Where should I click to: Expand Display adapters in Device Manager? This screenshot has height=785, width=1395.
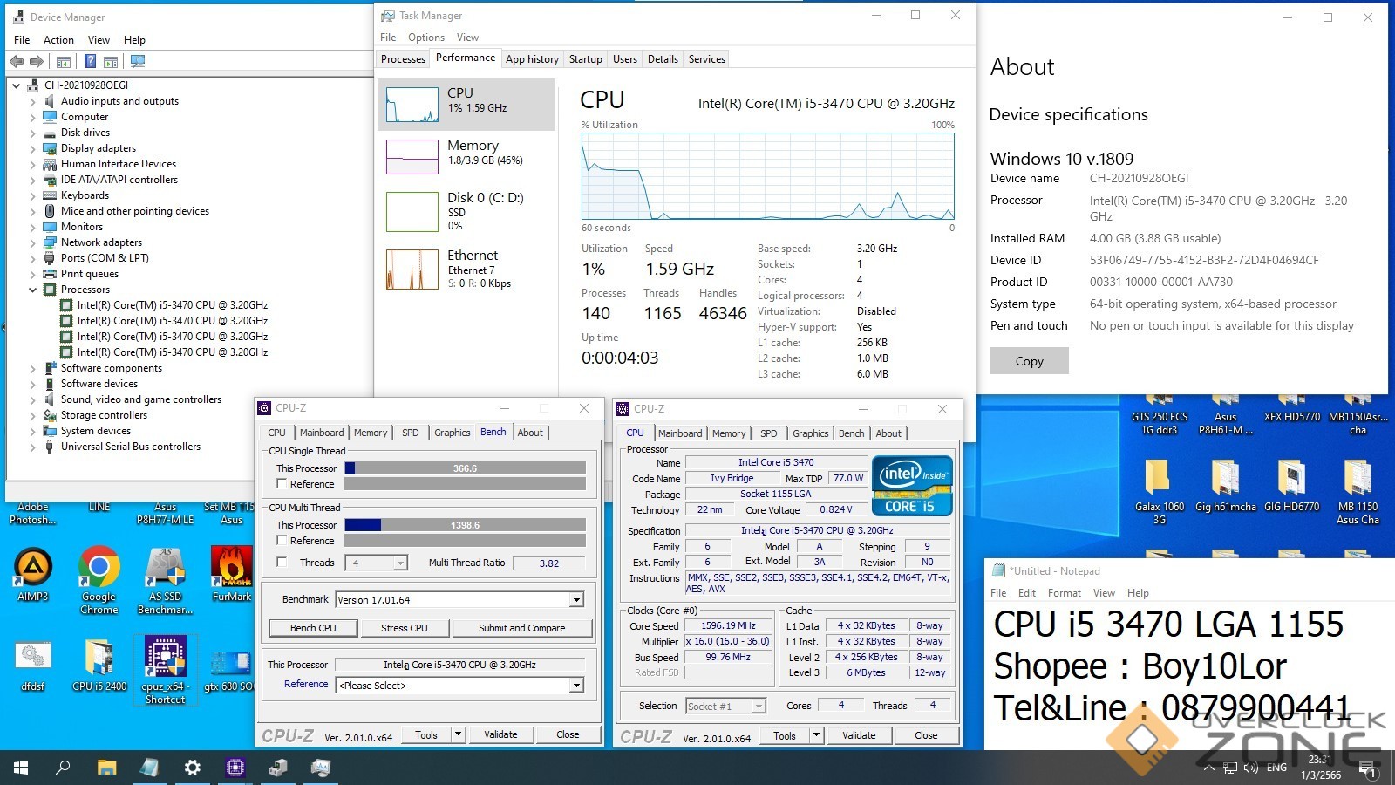[33, 148]
